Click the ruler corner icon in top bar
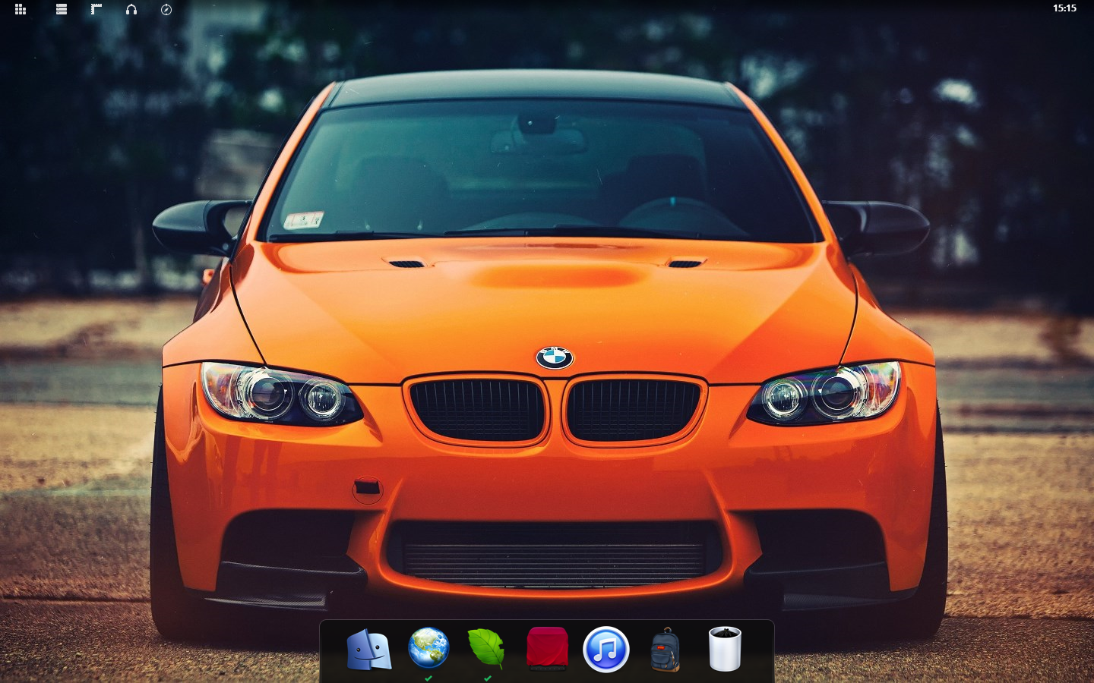1094x683 pixels. pos(96,9)
